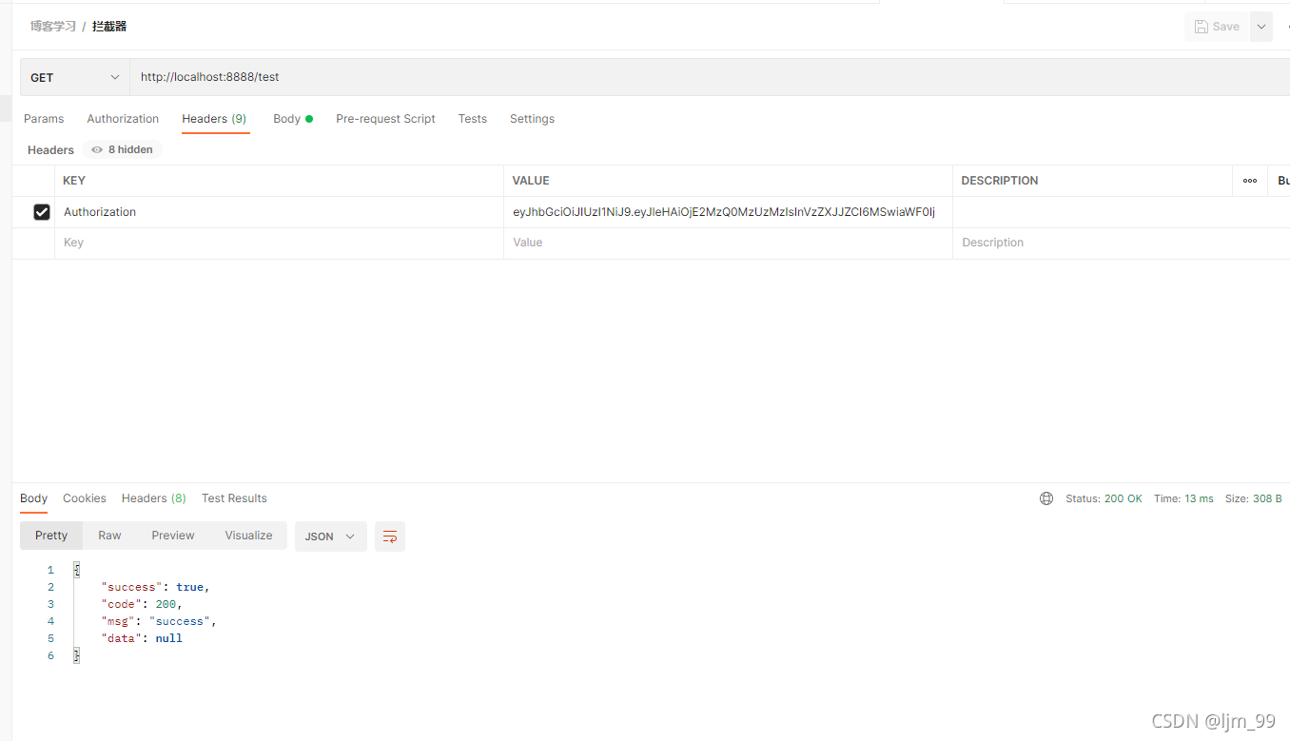Click the "code": 200 response line
Screen dimensions: 1290x741
tap(141, 604)
